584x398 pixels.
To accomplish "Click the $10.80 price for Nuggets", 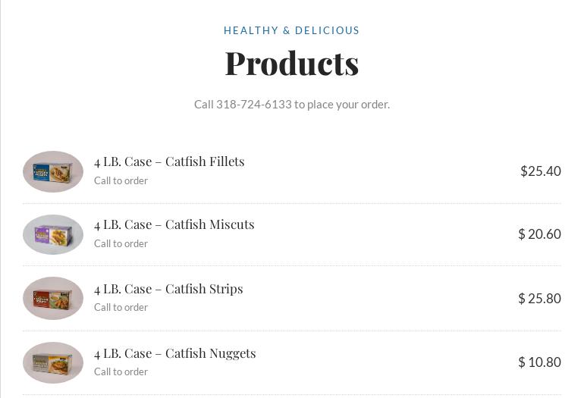I will [539, 362].
